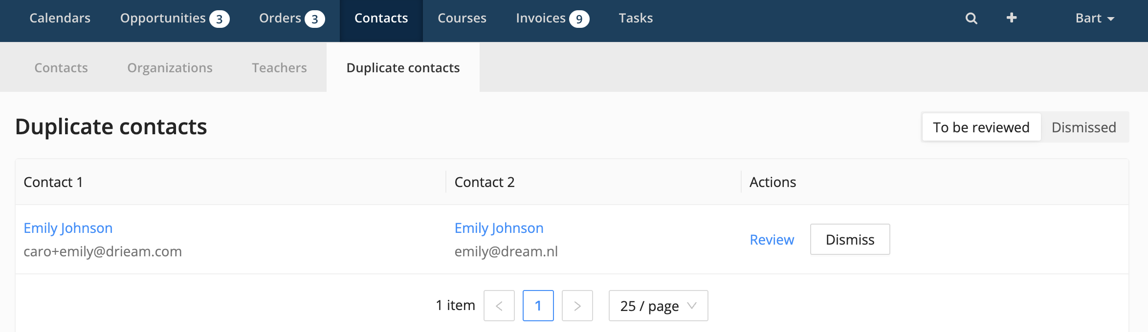Click the caro+emily@drieam.com email text

point(103,251)
